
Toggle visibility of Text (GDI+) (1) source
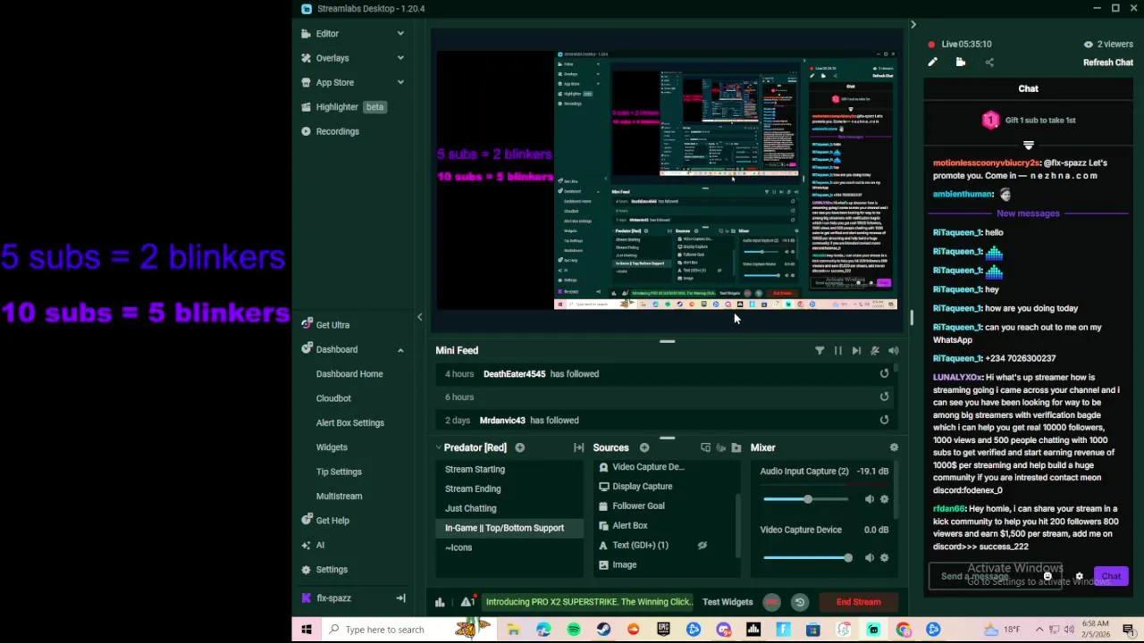click(x=702, y=546)
